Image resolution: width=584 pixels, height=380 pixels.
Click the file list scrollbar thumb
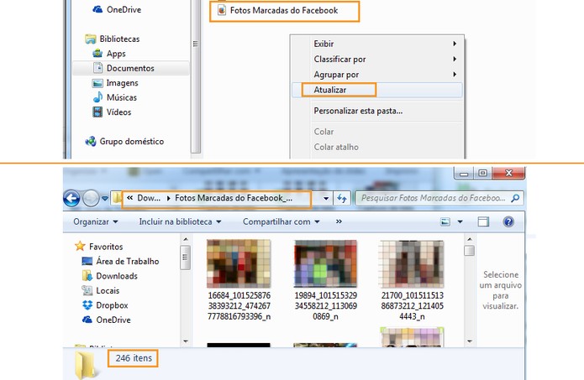tap(469, 251)
